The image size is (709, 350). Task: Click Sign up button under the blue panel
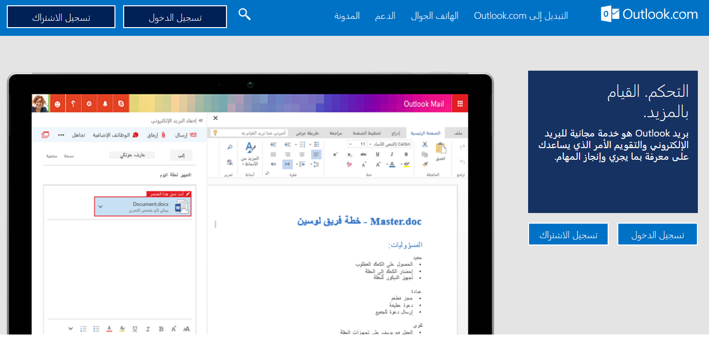tap(568, 234)
